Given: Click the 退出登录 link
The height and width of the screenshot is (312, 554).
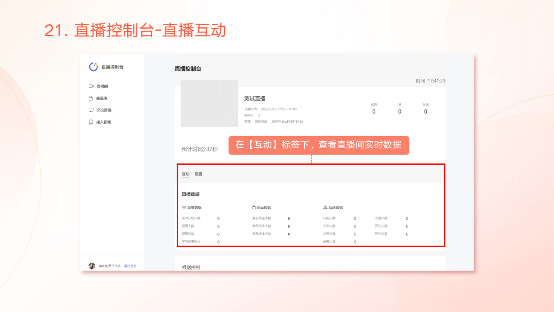Looking at the screenshot, I should pyautogui.click(x=130, y=266).
